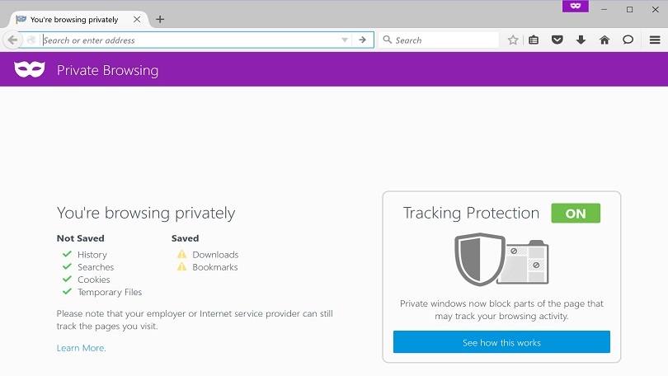Open the hamburger menu

click(654, 40)
